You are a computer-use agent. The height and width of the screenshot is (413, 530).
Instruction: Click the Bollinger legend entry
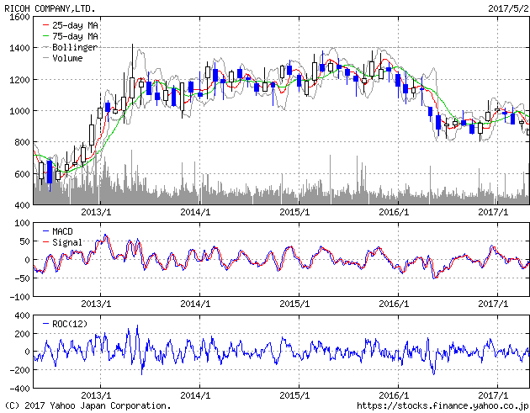click(75, 48)
